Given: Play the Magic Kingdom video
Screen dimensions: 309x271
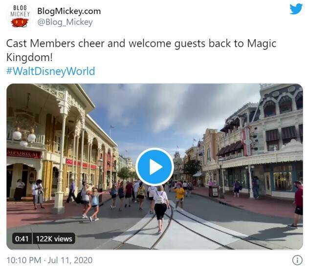Looking at the screenshot, I should pos(154,167).
